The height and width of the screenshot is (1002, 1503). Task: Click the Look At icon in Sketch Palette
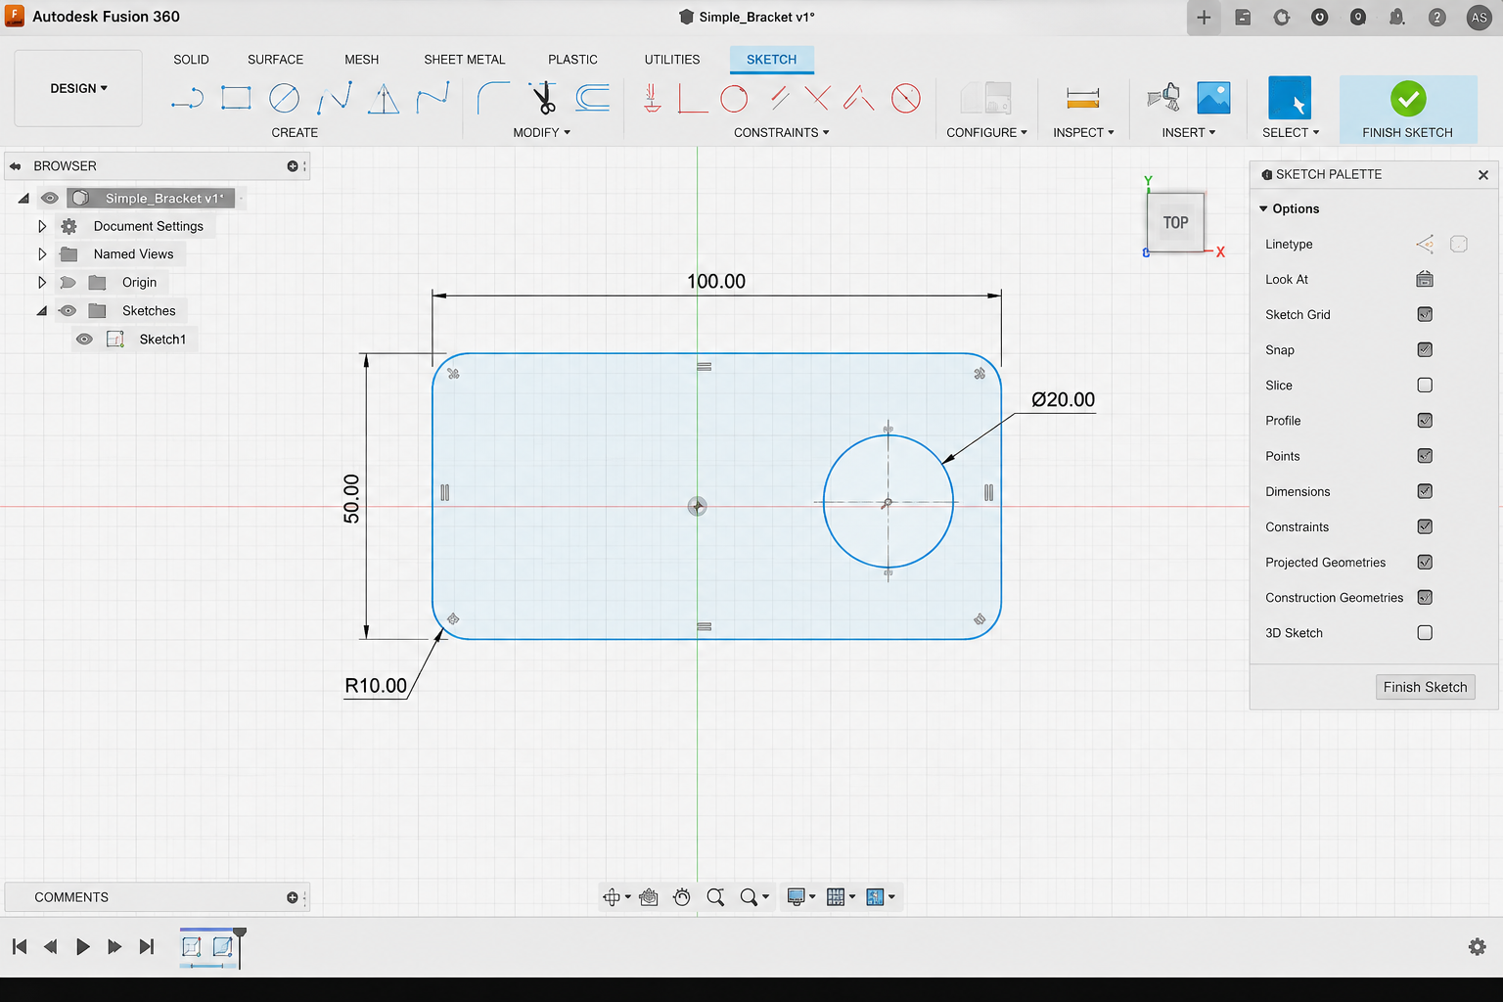pyautogui.click(x=1425, y=279)
